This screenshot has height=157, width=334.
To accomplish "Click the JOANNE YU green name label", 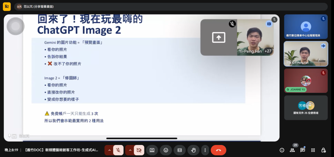I will (x=296, y=90).
